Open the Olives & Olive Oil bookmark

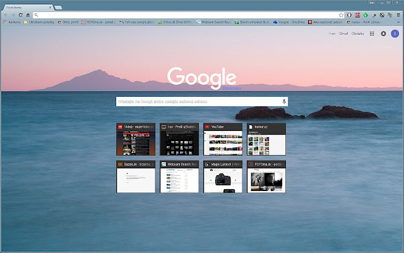[x=175, y=22]
